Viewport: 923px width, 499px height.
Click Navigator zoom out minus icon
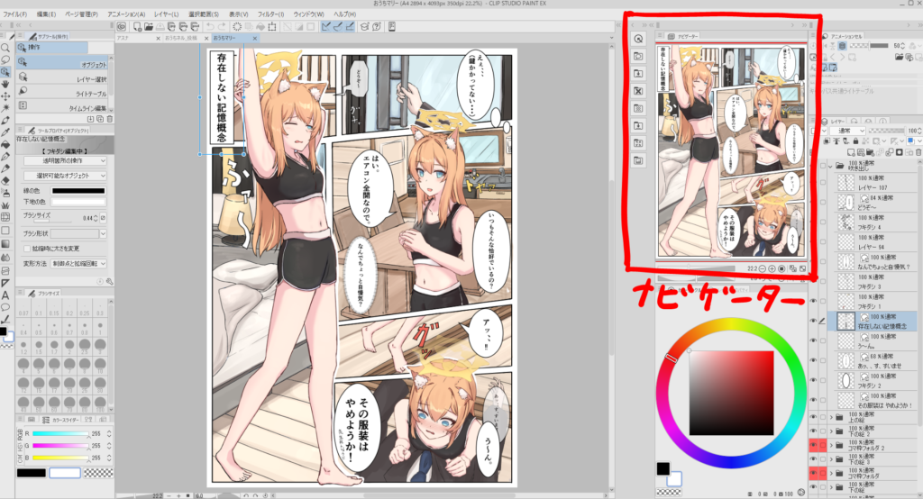click(763, 268)
